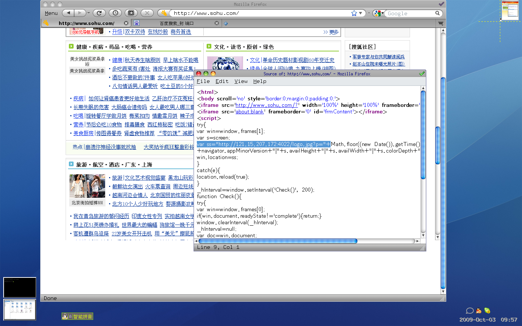Switch to the file manager workspace thumbnail
The height and width of the screenshot is (326, 522).
[x=20, y=310]
